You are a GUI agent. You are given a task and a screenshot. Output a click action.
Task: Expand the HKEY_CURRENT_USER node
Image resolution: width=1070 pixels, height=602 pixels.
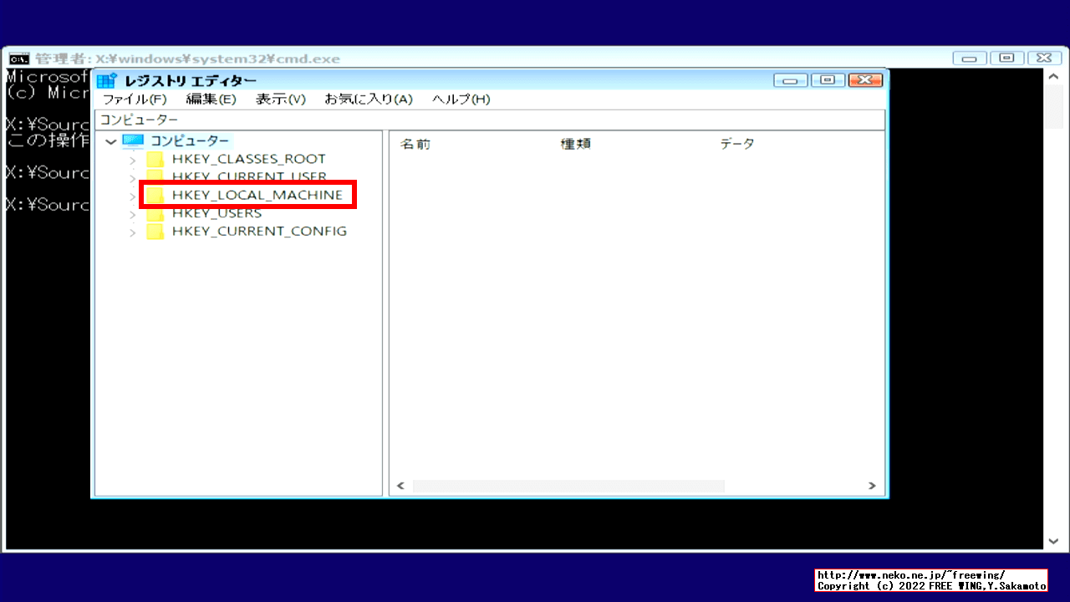(132, 176)
